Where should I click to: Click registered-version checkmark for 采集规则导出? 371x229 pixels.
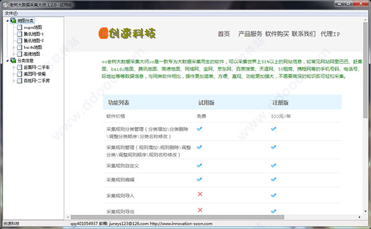pyautogui.click(x=273, y=211)
